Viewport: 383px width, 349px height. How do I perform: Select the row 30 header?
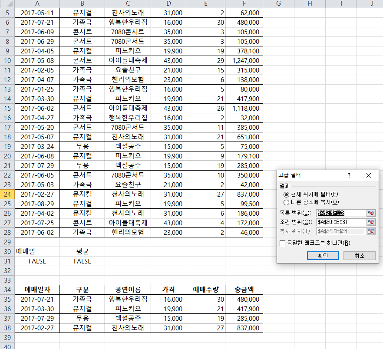[7, 251]
